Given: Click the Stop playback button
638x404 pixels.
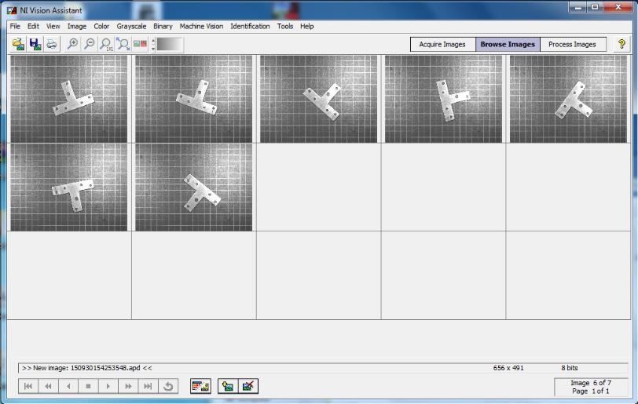Looking at the screenshot, I should (88, 386).
